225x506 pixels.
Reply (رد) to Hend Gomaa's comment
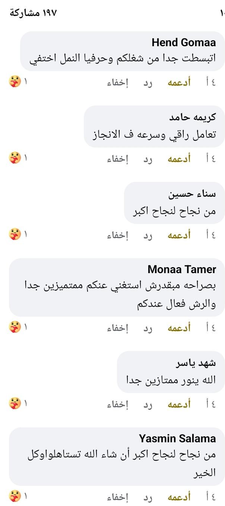point(148,82)
